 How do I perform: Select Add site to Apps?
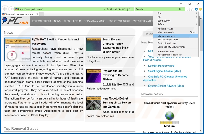176,29
